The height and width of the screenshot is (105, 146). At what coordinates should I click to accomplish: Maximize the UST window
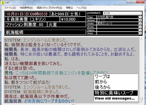[134, 2]
